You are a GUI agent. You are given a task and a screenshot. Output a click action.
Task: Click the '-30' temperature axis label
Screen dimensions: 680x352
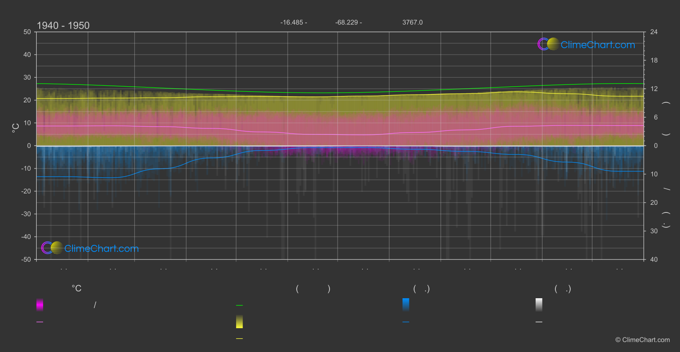pyautogui.click(x=26, y=214)
